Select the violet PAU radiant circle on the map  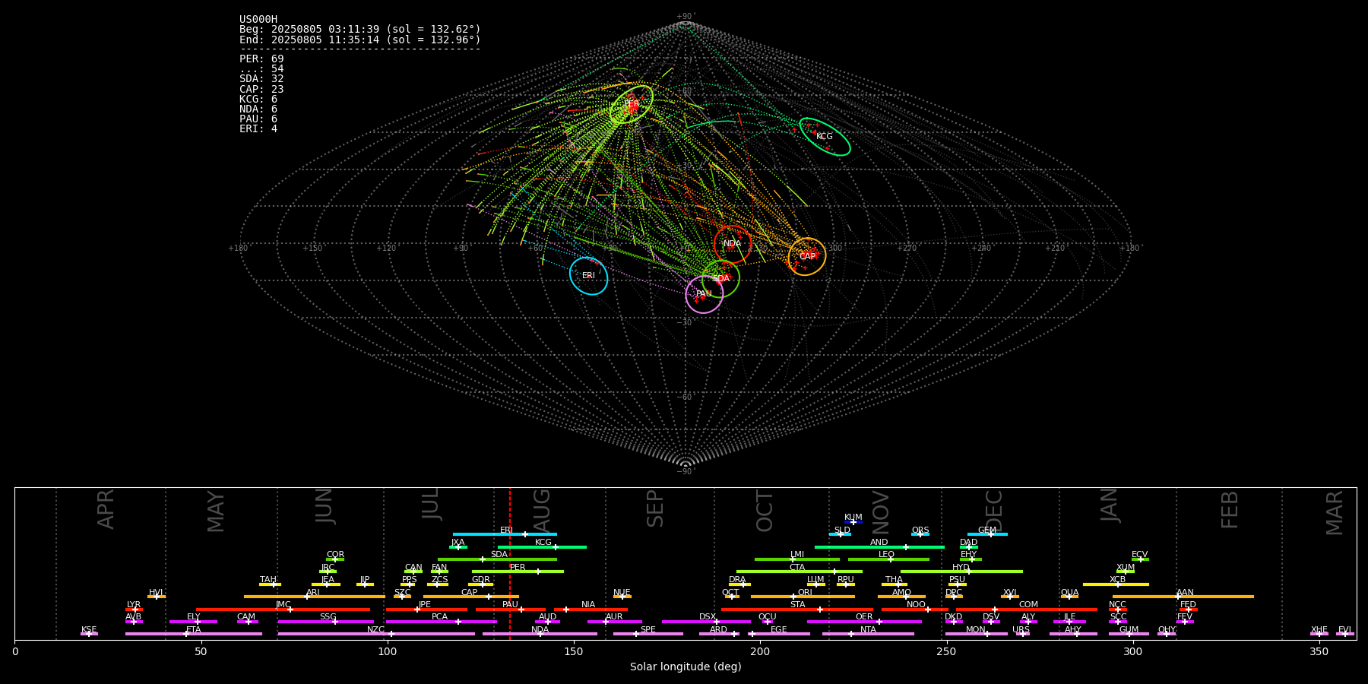point(705,294)
